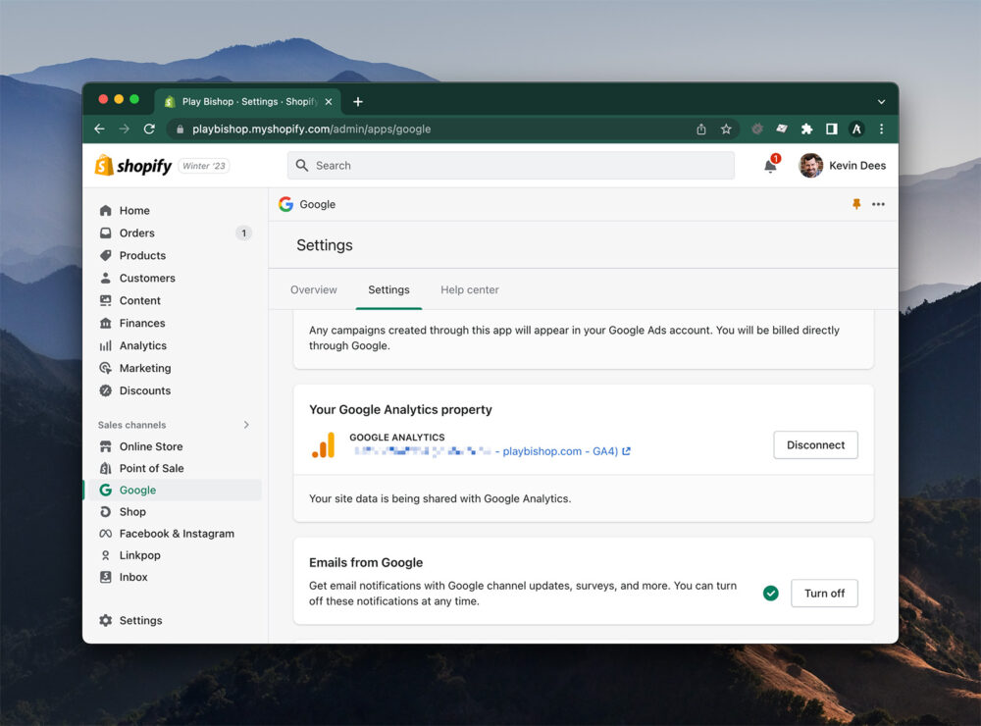Click the Shopify logo
Viewport: 981px width, 726px height.
(133, 166)
